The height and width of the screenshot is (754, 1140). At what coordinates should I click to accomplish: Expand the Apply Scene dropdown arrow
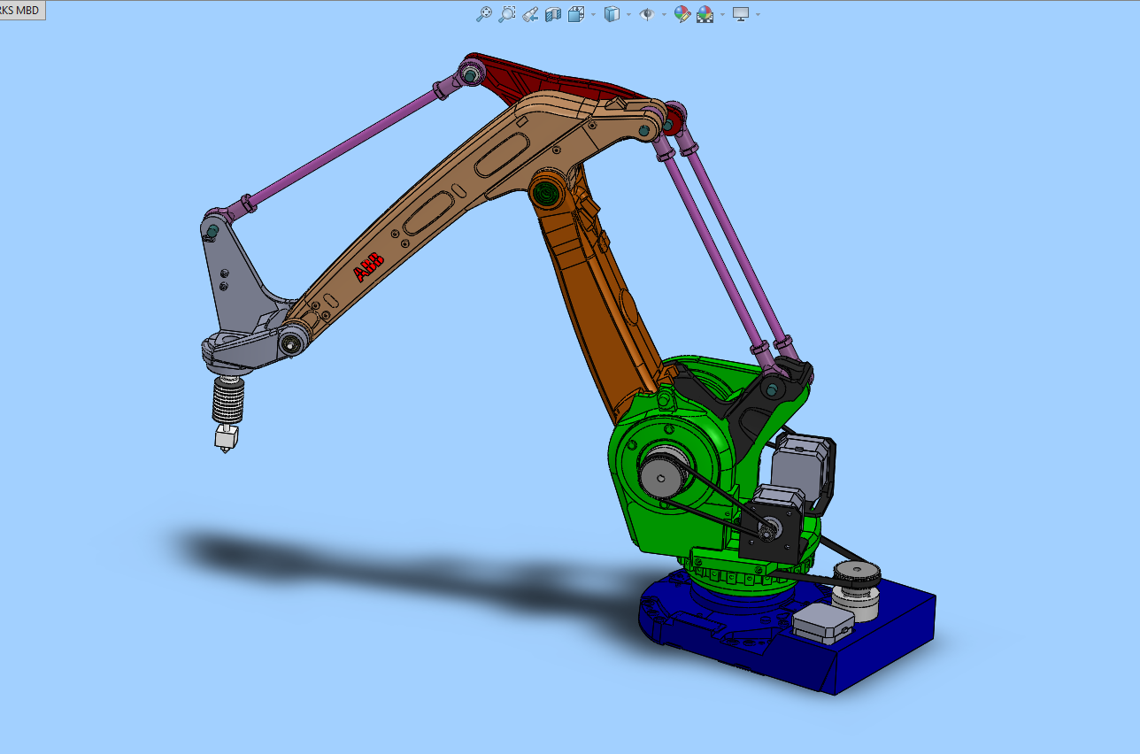pyautogui.click(x=722, y=15)
